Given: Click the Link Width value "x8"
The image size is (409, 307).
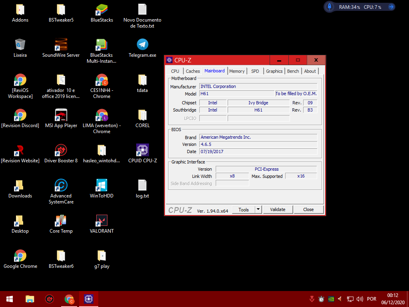Looking at the screenshot, I should pos(232,176).
